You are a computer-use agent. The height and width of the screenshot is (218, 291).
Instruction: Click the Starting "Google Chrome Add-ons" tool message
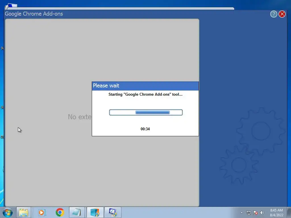coord(145,94)
